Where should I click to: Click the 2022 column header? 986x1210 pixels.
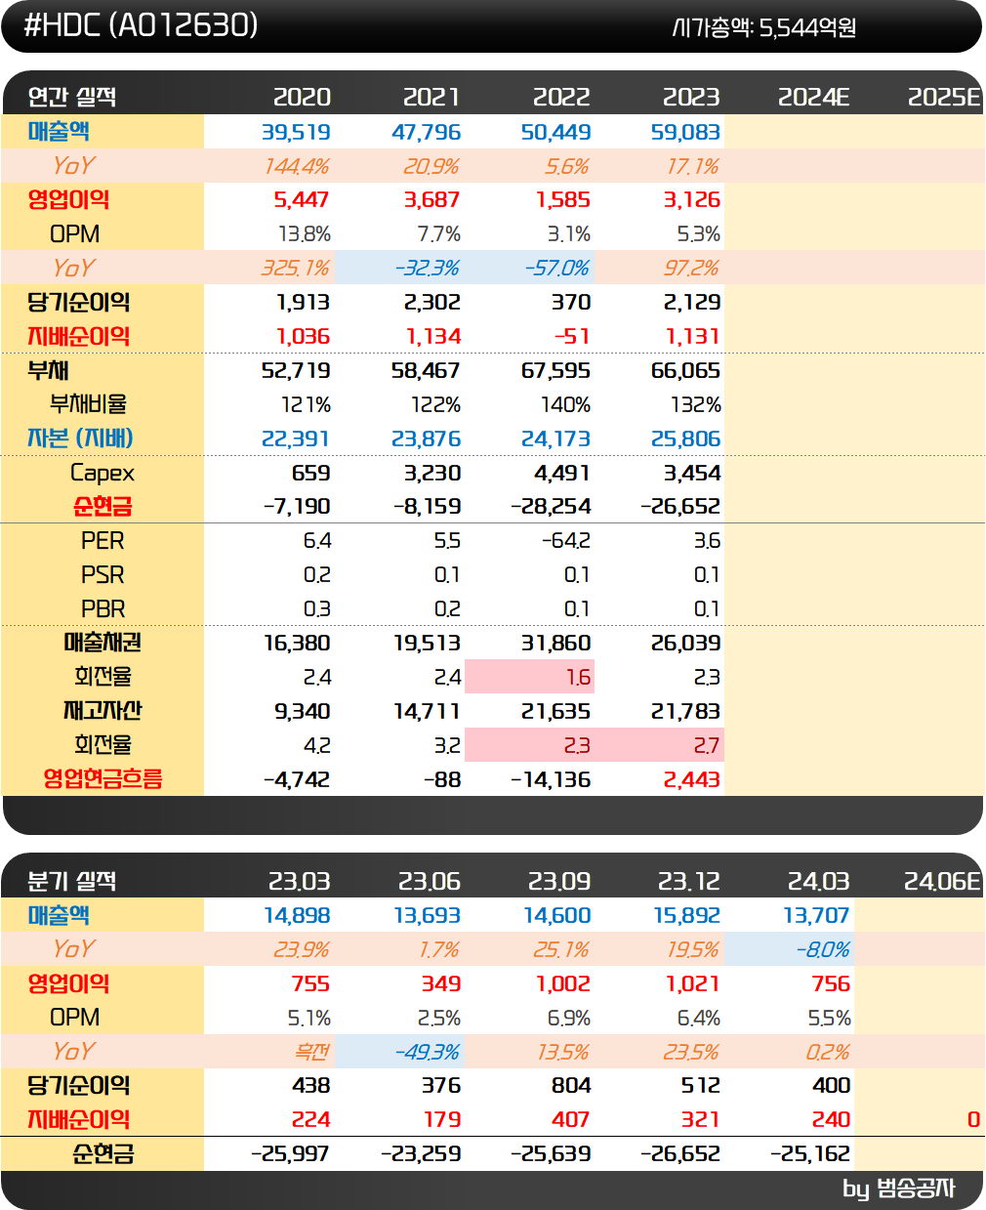pos(561,97)
